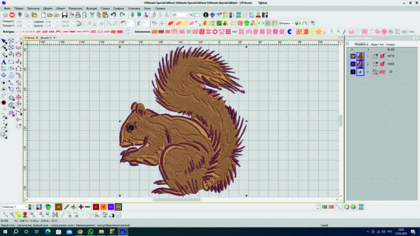Click the color picker eyedropper in the palette bar
Image resolution: width=420 pixels, height=236 pixels.
66,207
